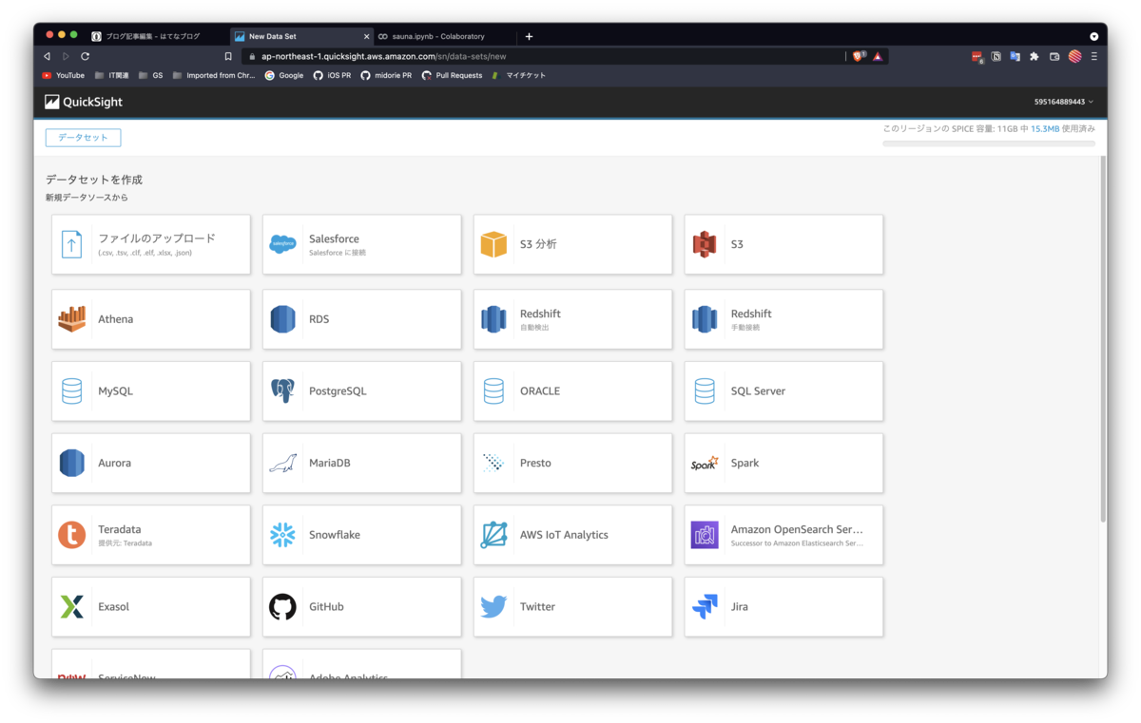This screenshot has height=723, width=1141.
Task: Click the page vertical scrollbar
Action: tap(1103, 339)
